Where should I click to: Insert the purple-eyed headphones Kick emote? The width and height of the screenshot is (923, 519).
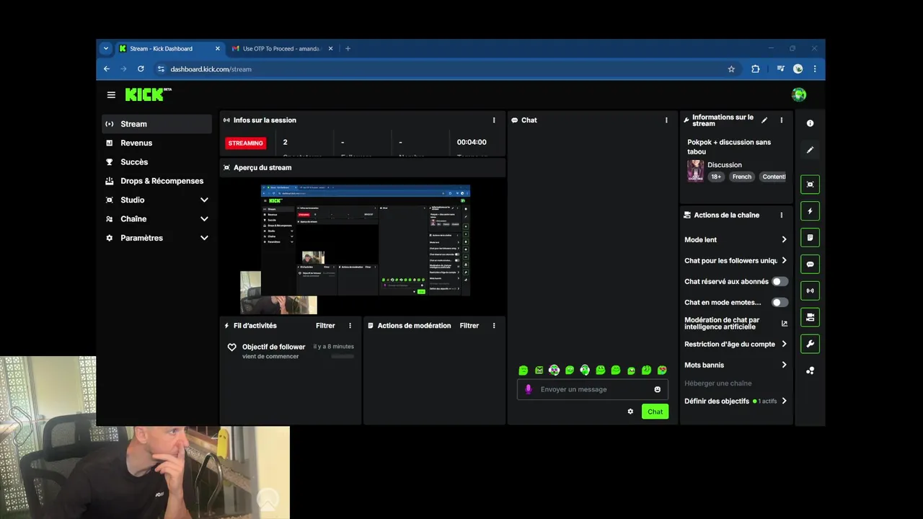click(555, 371)
